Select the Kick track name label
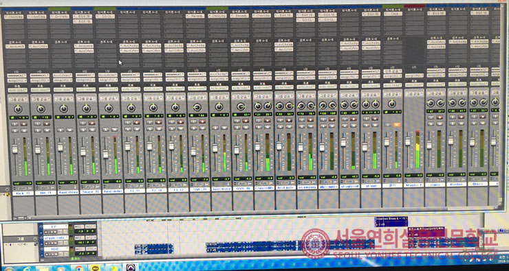The image size is (509, 271). (23, 193)
